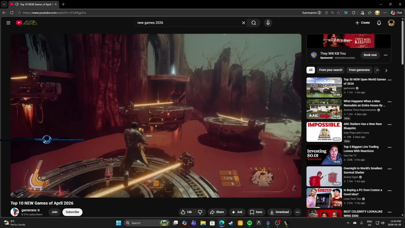Show more filter chips with arrow
Image resolution: width=405 pixels, height=228 pixels.
[x=386, y=70]
